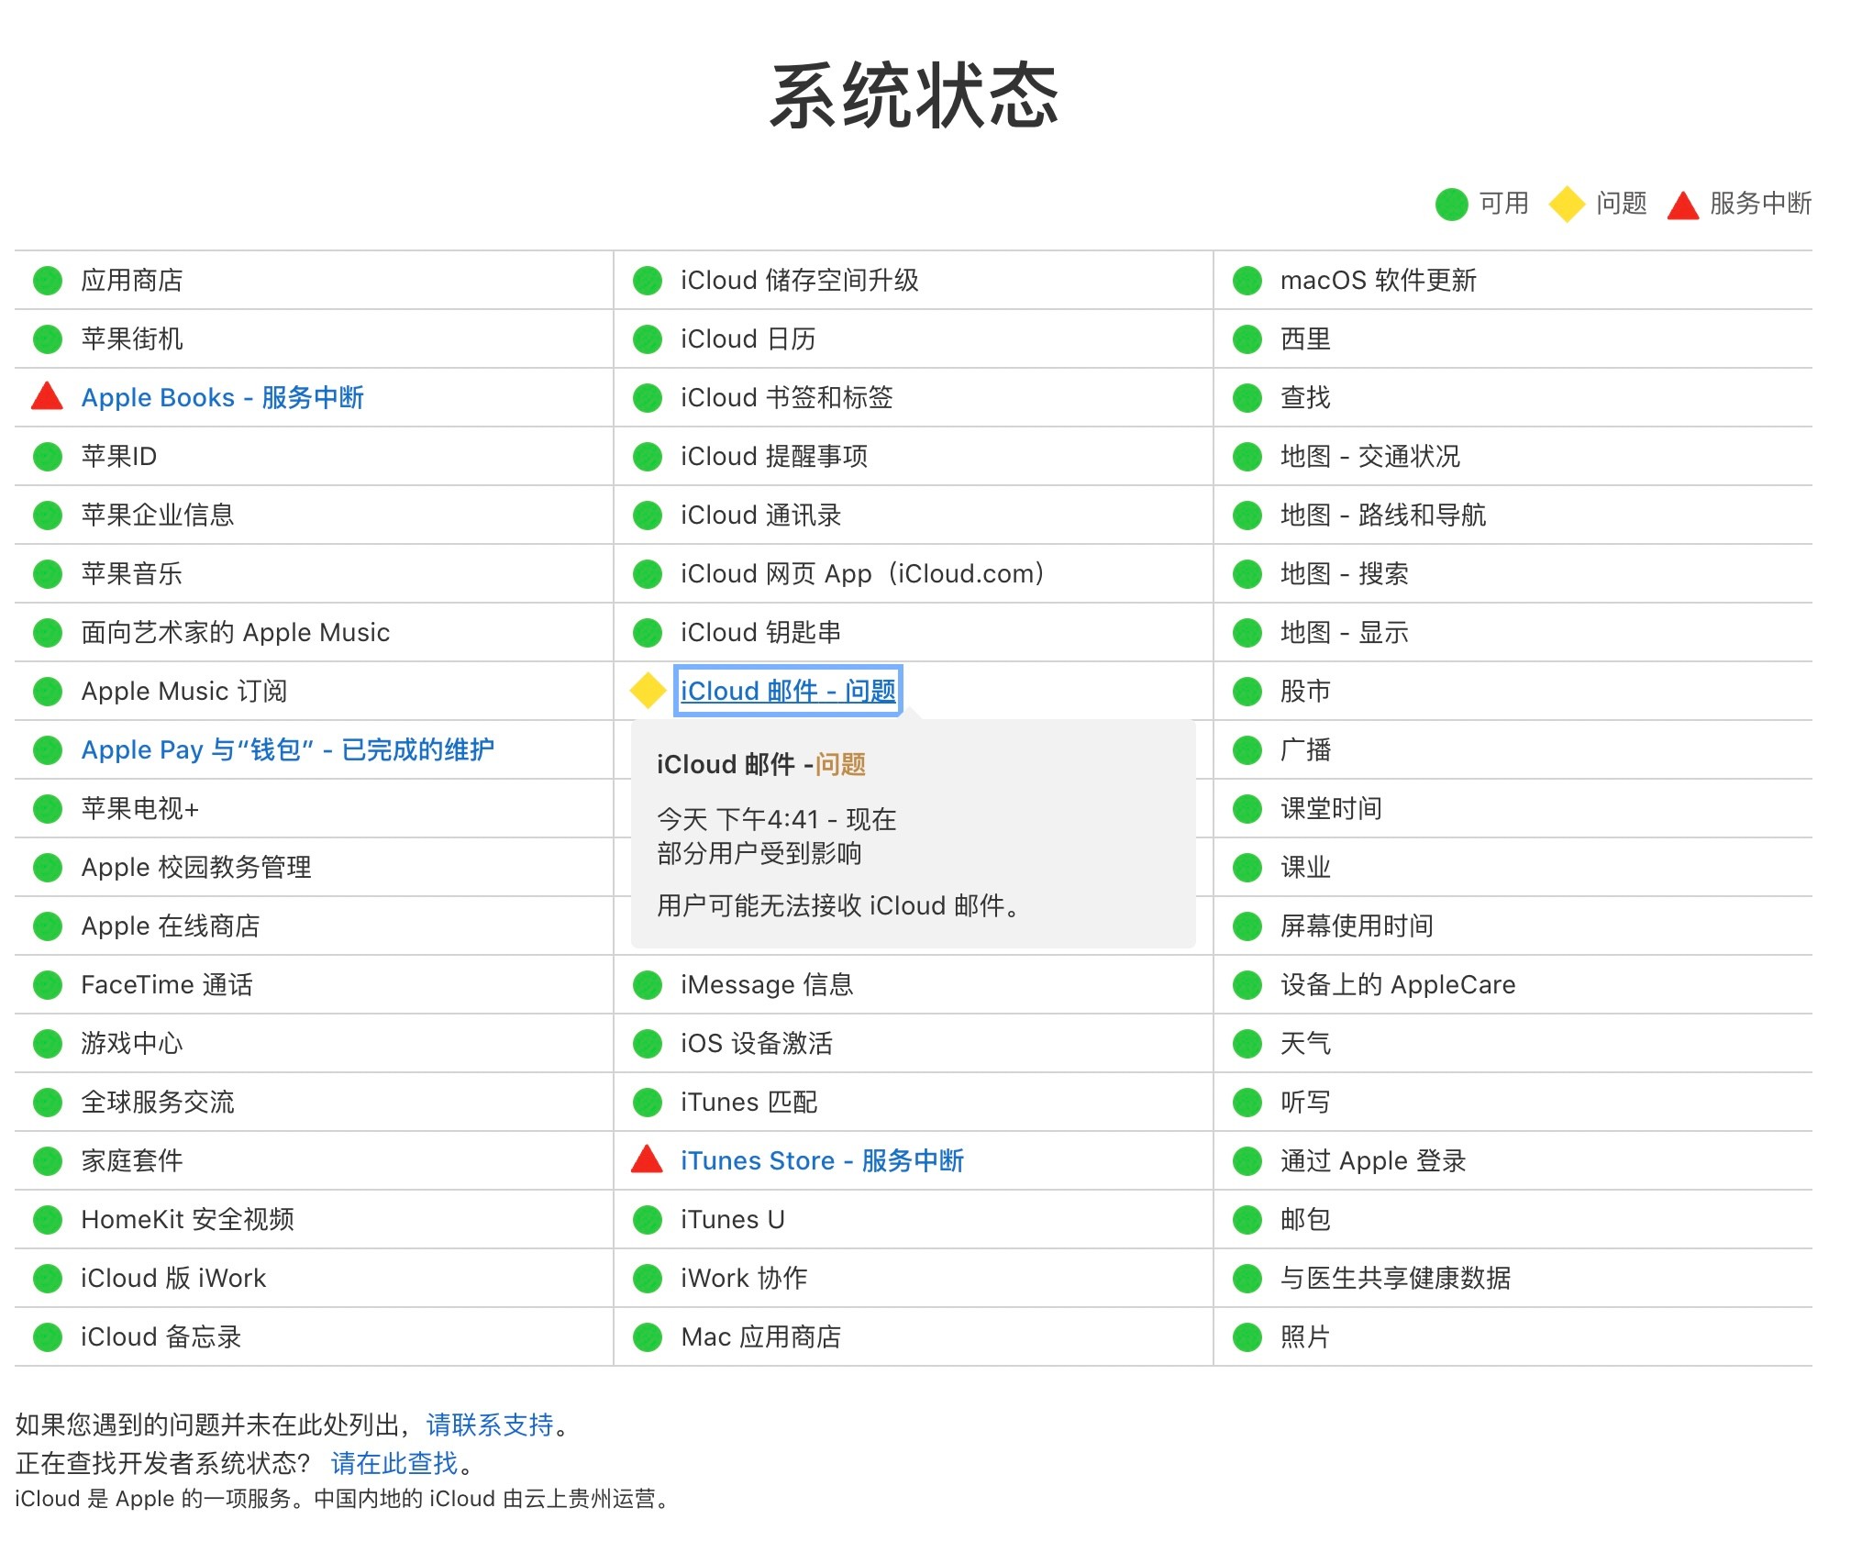Click the green status dot for 应用商店
This screenshot has width=1862, height=1541.
click(x=47, y=280)
